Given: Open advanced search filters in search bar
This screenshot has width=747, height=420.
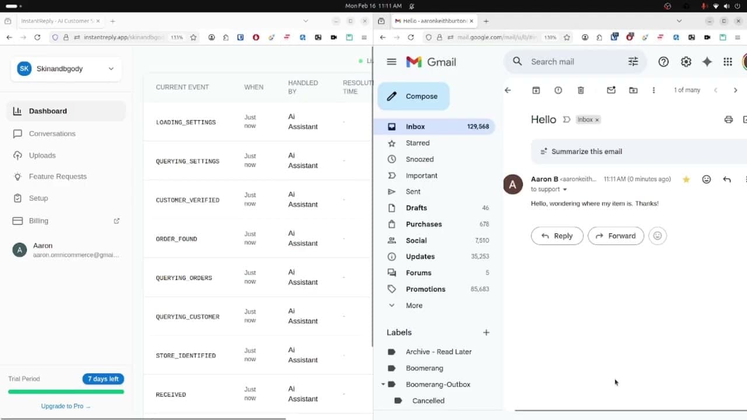Looking at the screenshot, I should pos(633,61).
